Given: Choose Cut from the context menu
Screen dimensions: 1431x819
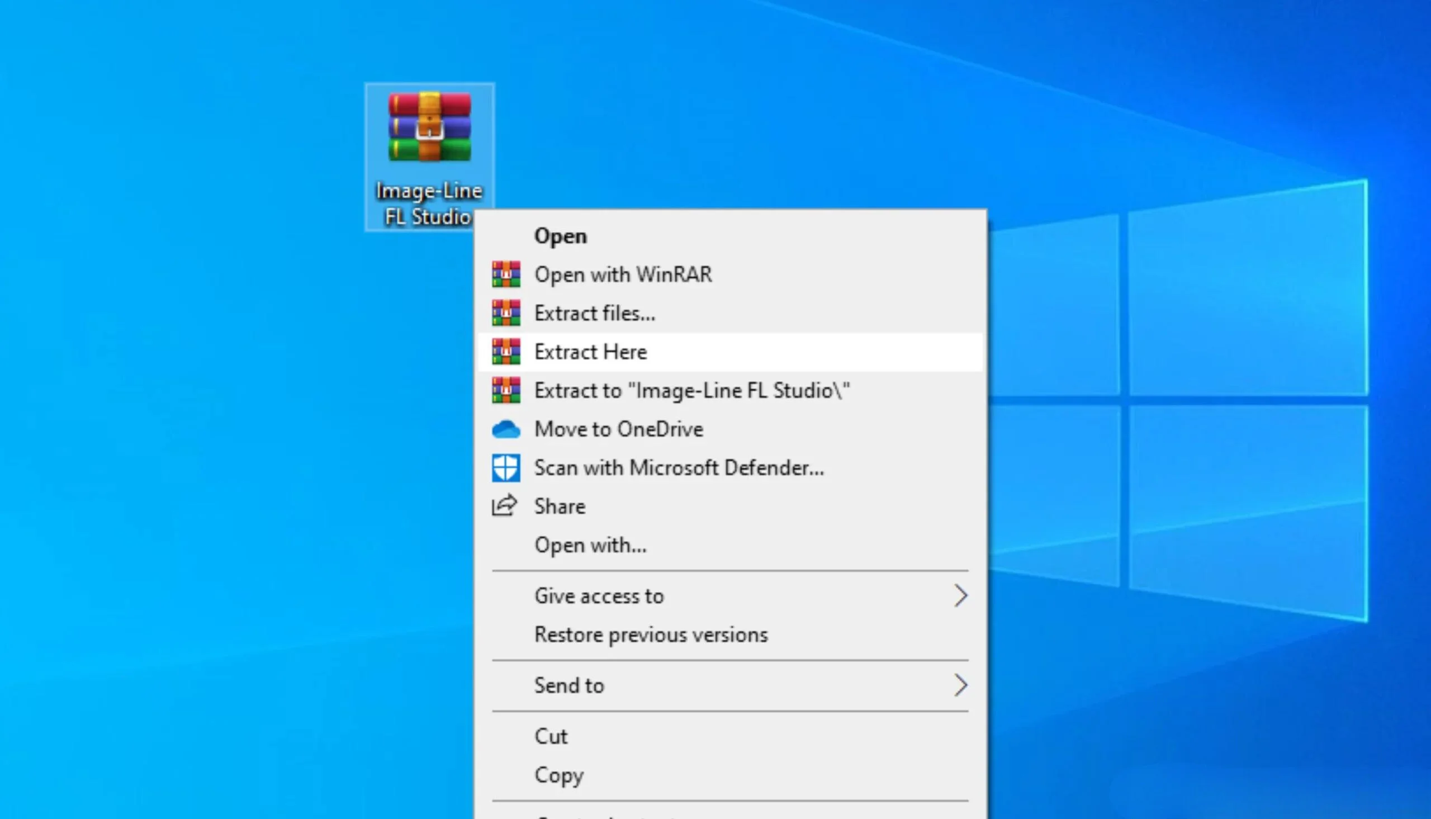Looking at the screenshot, I should click(x=730, y=736).
